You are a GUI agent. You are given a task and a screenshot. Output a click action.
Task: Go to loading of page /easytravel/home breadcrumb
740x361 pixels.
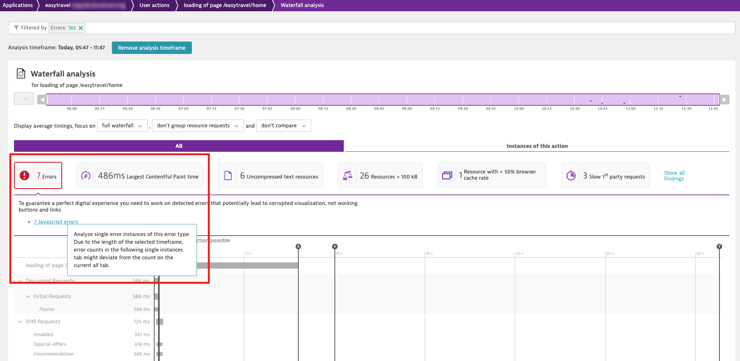click(225, 5)
